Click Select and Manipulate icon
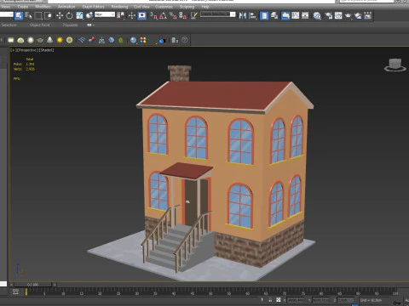This screenshot has width=409, height=306. point(131,15)
